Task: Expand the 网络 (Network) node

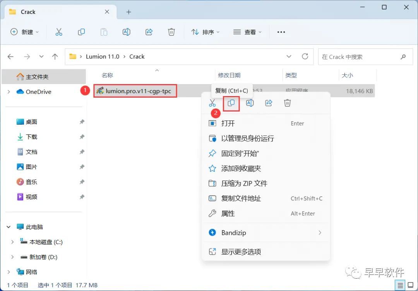Action: 9,272
